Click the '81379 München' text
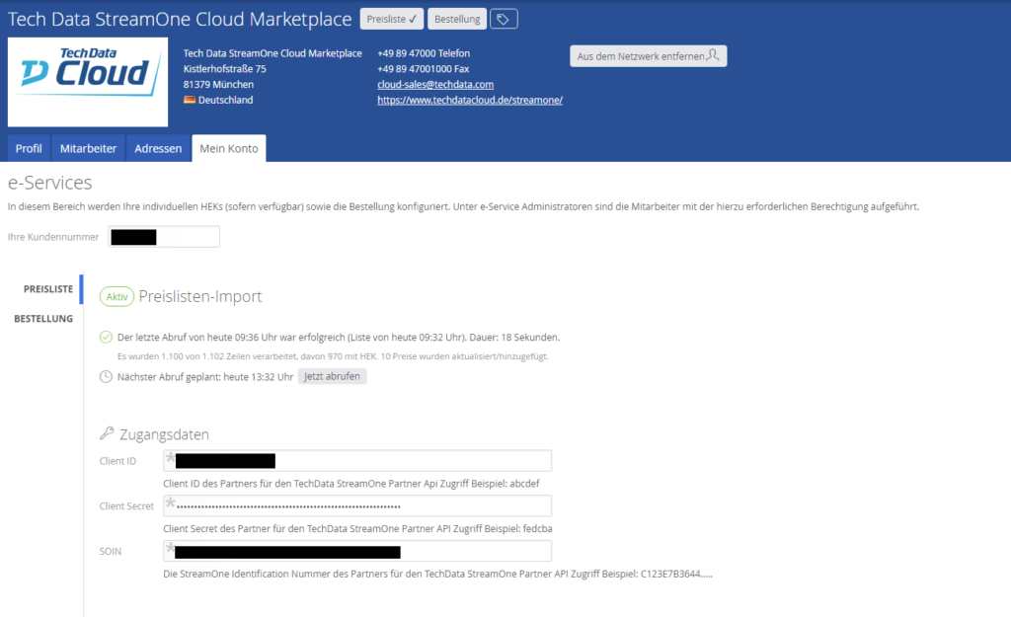Image resolution: width=1011 pixels, height=617 pixels. point(218,85)
